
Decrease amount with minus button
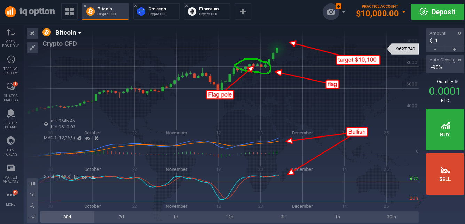[x=435, y=50]
